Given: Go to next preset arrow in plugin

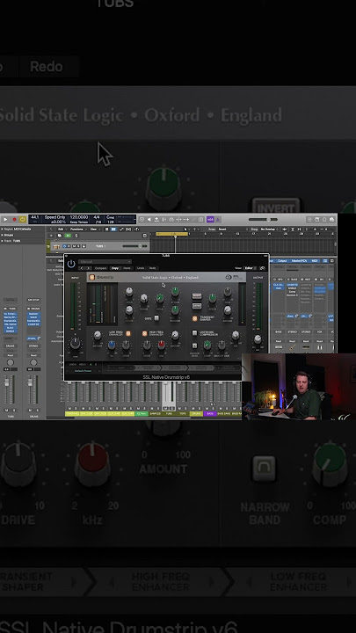Looking at the screenshot, I should click(89, 268).
